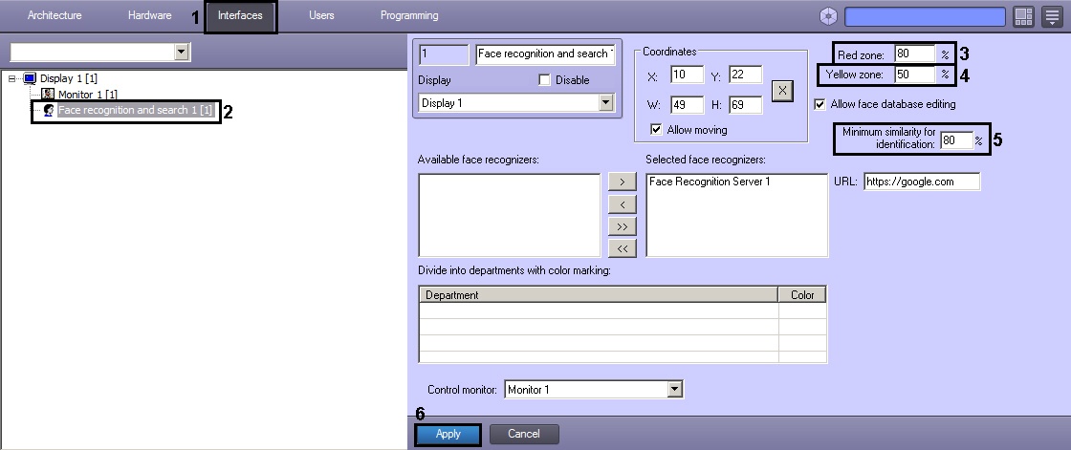Switch to the Interfaces tab
The width and height of the screenshot is (1071, 450).
240,15
